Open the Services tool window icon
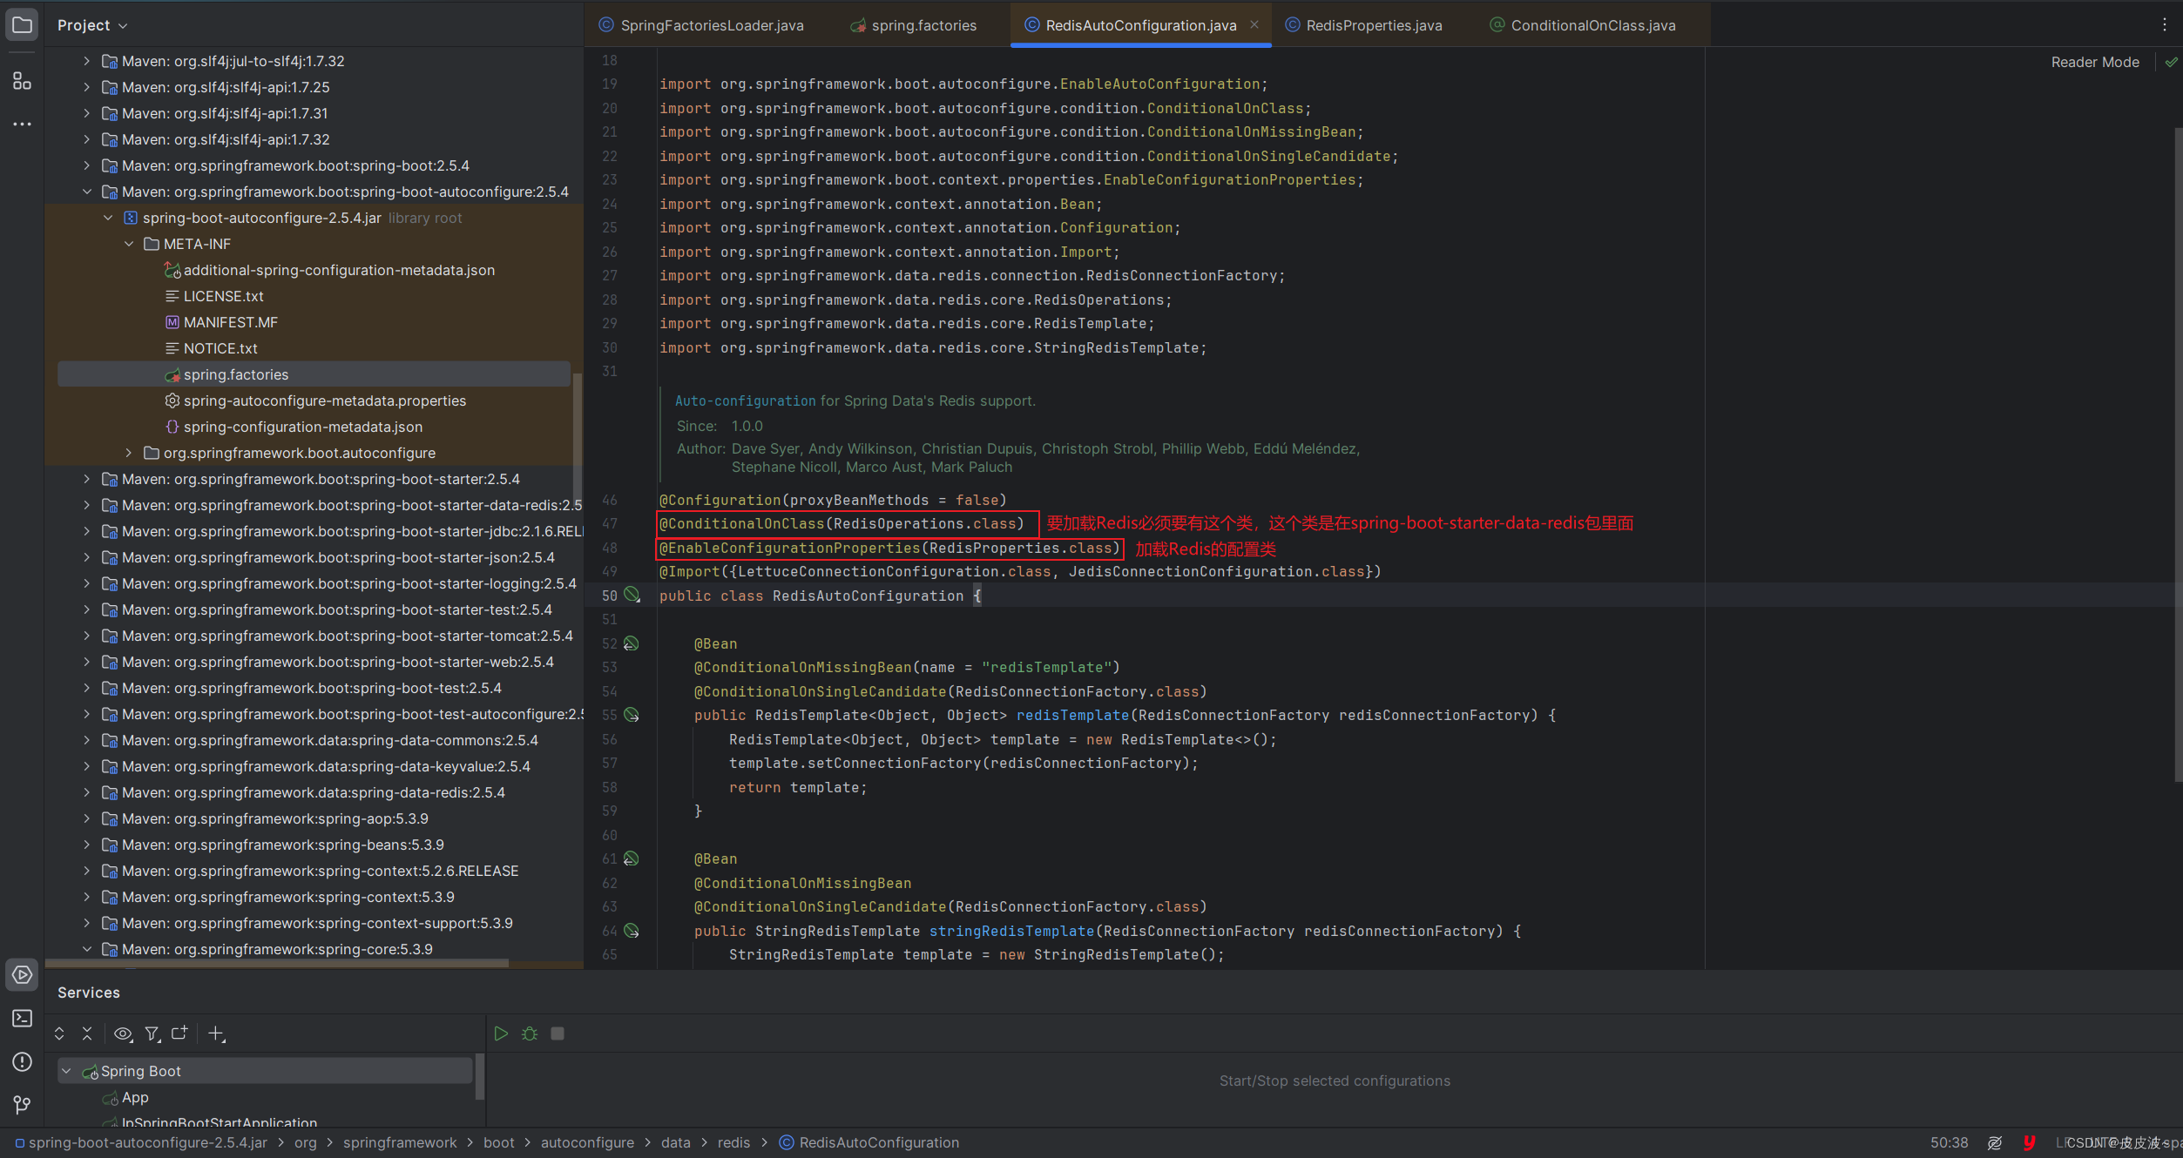The width and height of the screenshot is (2183, 1158). [x=22, y=974]
